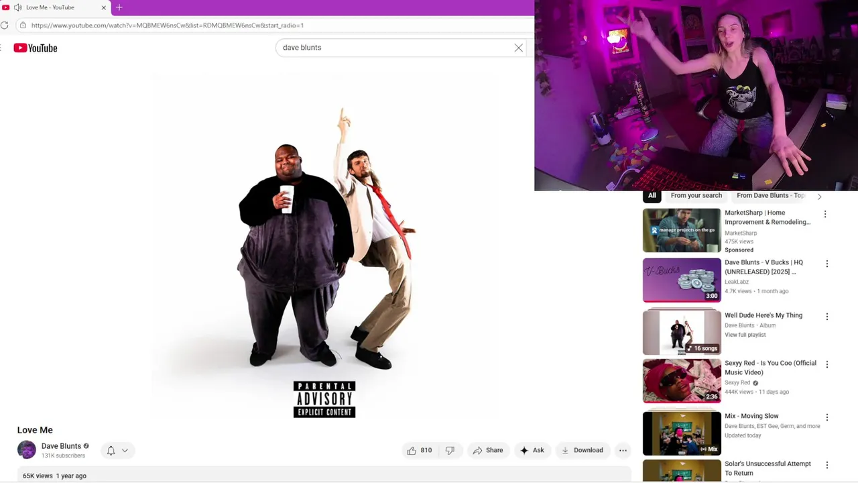Click the Download button
The height and width of the screenshot is (483, 858).
tap(583, 450)
